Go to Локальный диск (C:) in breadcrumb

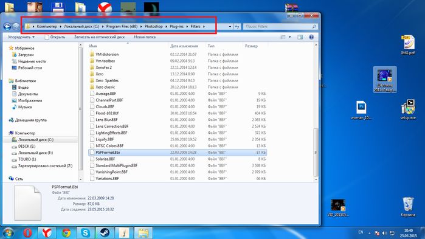coord(81,27)
